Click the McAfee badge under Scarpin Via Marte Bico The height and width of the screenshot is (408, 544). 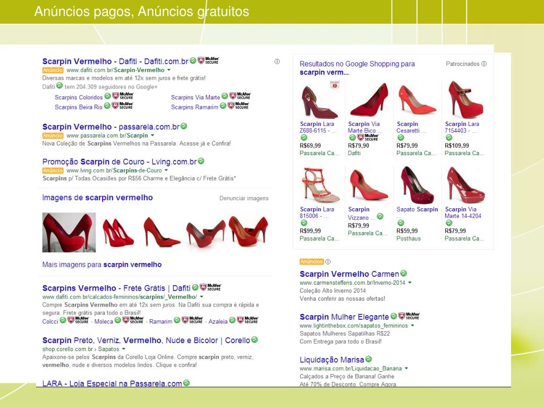(x=368, y=138)
